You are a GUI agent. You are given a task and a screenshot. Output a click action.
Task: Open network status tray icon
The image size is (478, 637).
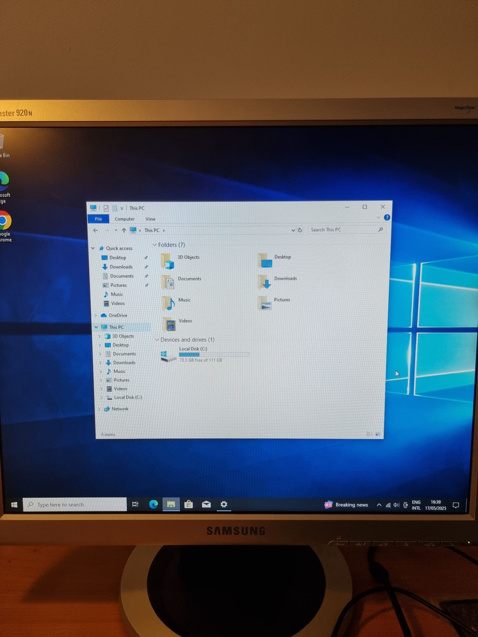tap(388, 505)
